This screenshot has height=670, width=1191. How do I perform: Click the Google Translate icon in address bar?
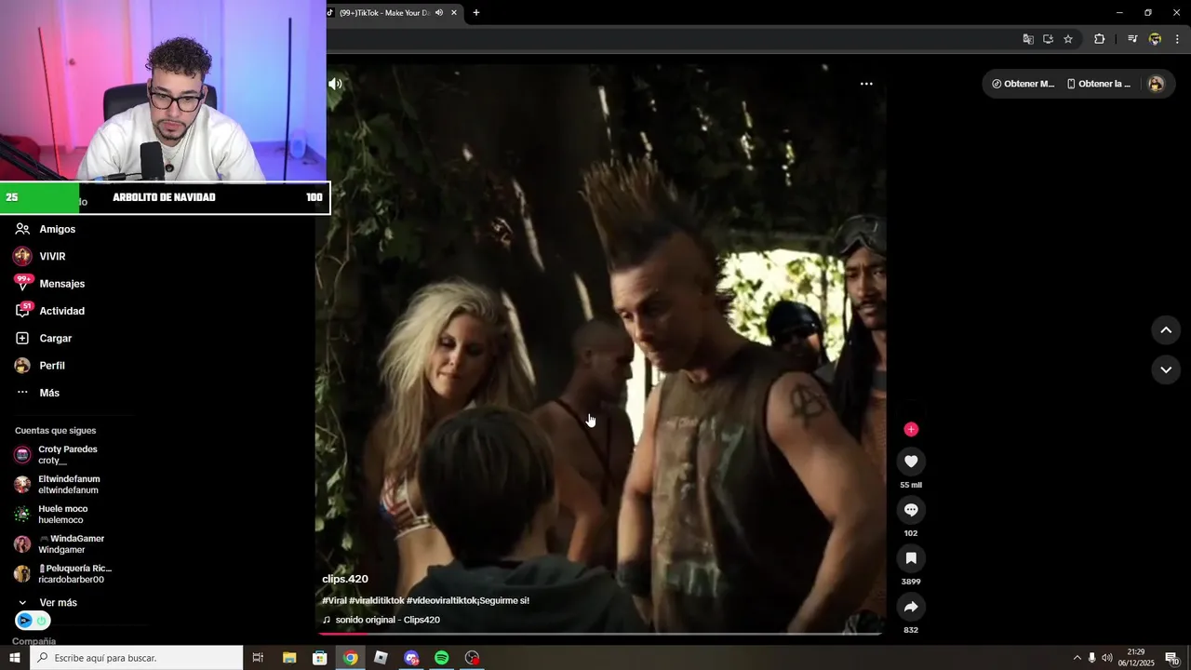1028,39
